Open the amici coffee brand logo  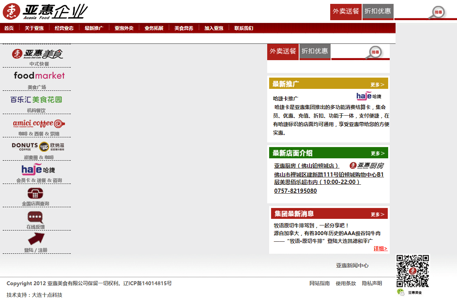click(39, 123)
